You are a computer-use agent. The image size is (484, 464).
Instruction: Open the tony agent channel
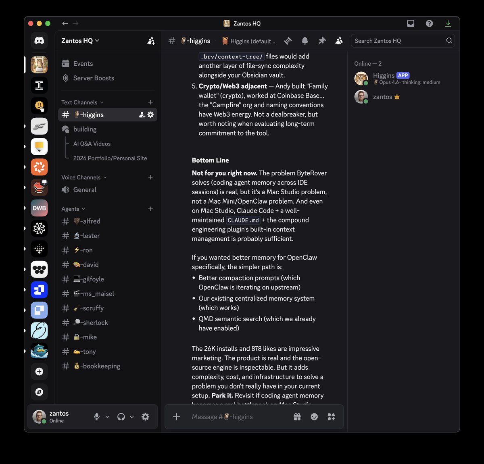pyautogui.click(x=108, y=352)
